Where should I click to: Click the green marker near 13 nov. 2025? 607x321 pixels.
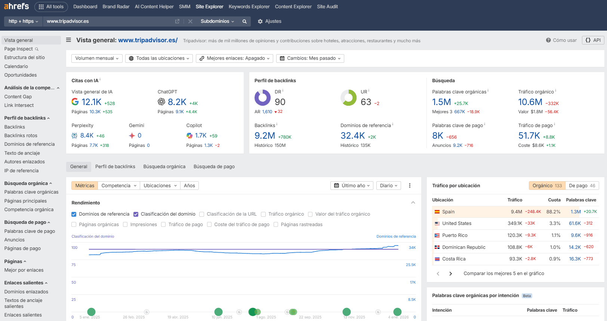tap(346, 312)
